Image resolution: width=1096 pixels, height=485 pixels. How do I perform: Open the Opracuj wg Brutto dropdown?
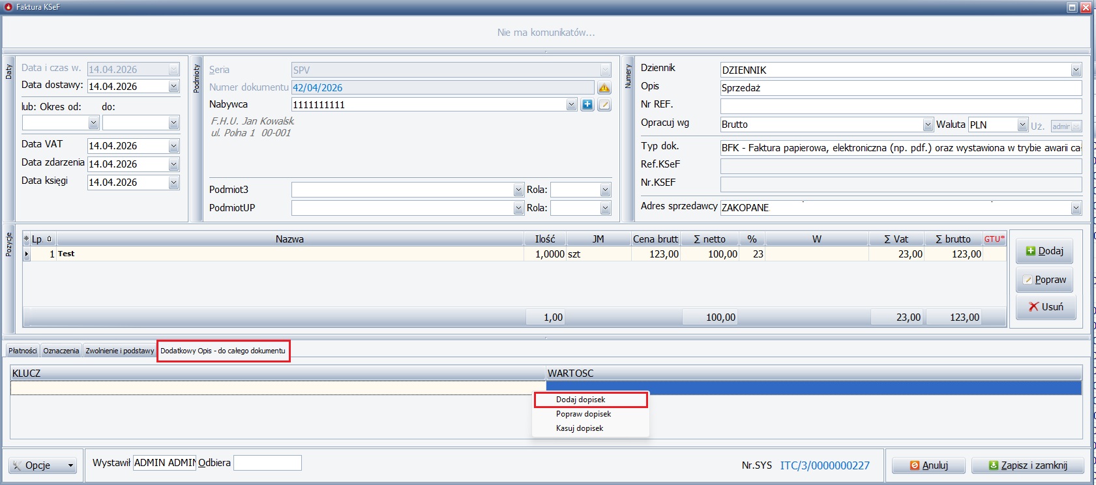[x=928, y=125]
